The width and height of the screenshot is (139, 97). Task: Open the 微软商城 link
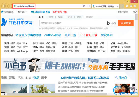pyautogui.click(x=107, y=35)
